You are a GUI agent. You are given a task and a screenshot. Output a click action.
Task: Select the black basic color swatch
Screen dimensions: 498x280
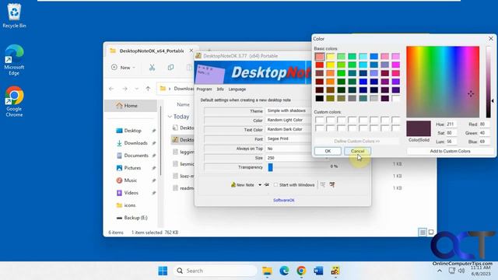(320, 99)
